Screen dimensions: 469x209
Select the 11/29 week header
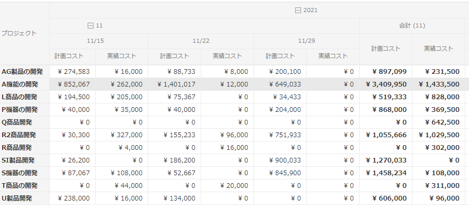coord(306,41)
